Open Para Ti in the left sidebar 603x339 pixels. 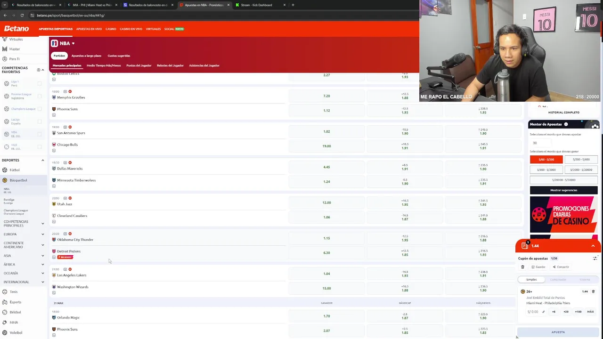pos(14,59)
